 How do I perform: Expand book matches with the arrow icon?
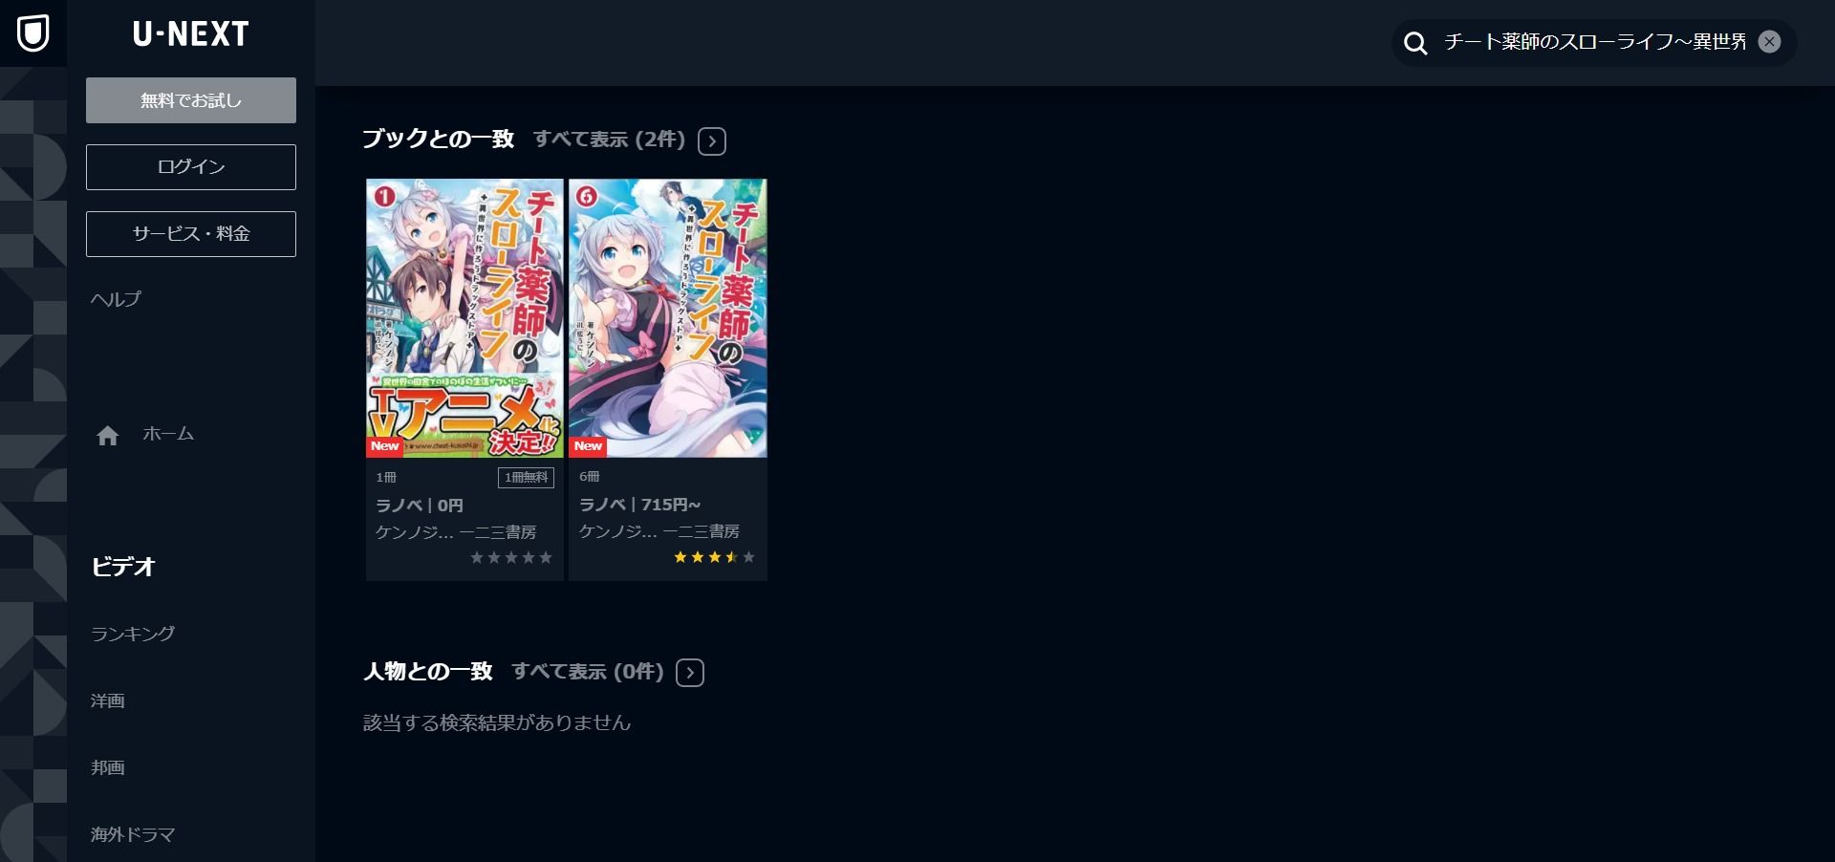pos(712,141)
